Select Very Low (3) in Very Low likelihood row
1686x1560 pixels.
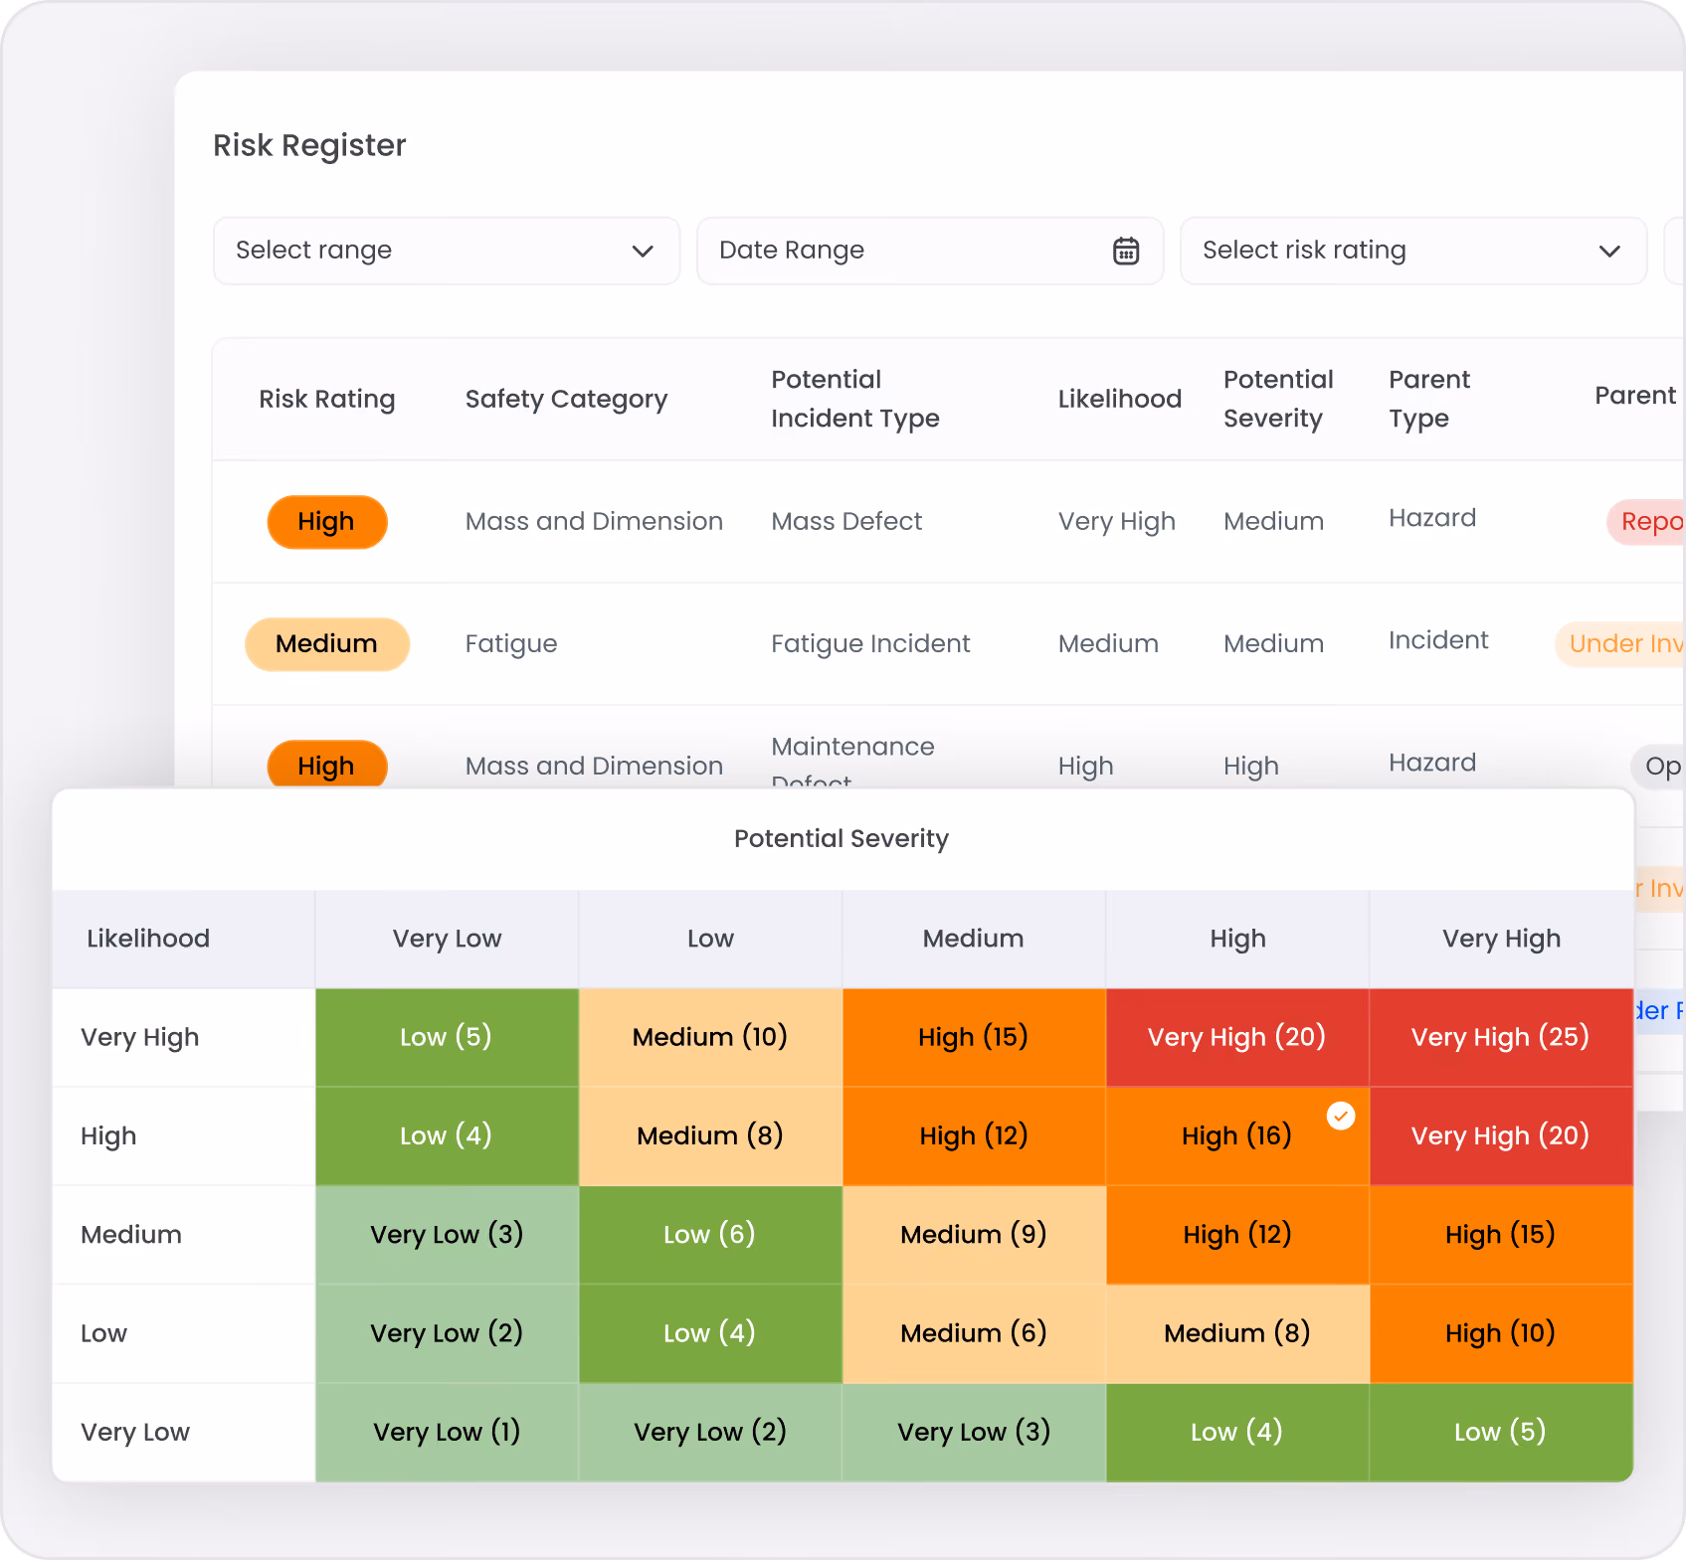(974, 1432)
